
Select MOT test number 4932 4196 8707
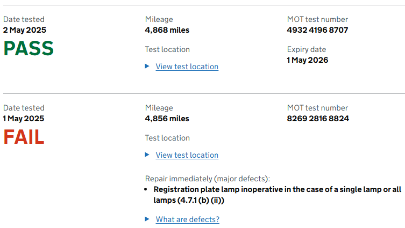tap(317, 30)
